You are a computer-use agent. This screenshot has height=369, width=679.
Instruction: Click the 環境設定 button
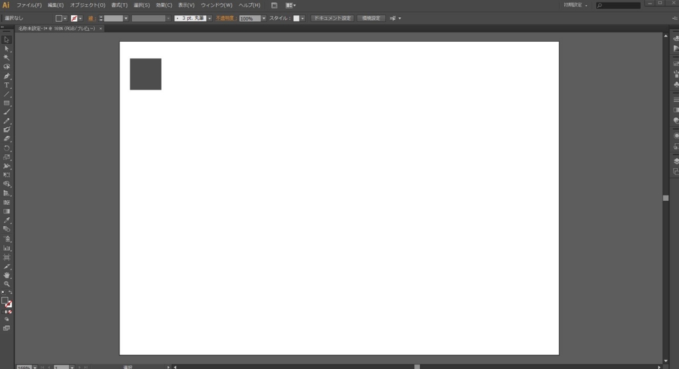(x=371, y=18)
